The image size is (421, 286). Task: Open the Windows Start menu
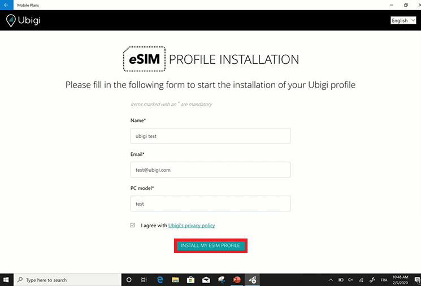pos(6,280)
